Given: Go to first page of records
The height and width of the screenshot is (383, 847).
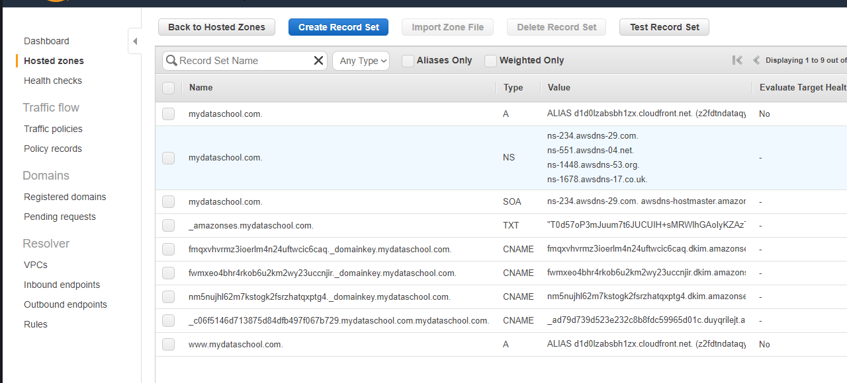Looking at the screenshot, I should pyautogui.click(x=737, y=60).
